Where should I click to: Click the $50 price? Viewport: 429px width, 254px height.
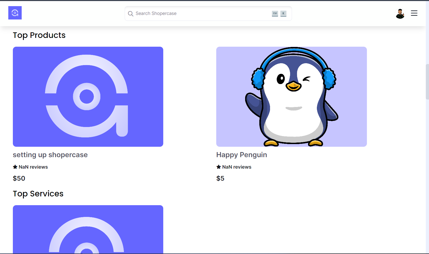click(x=19, y=178)
